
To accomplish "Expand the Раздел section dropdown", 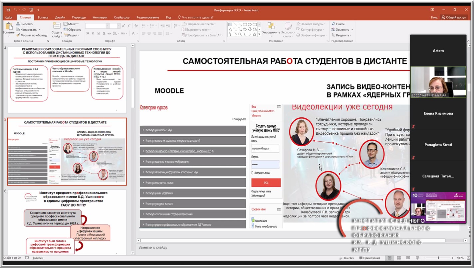I will (x=73, y=35).
